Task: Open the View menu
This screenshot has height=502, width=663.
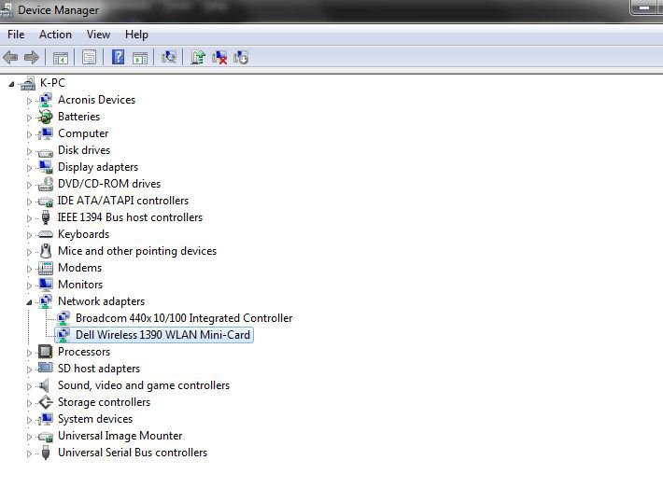Action: (x=99, y=35)
